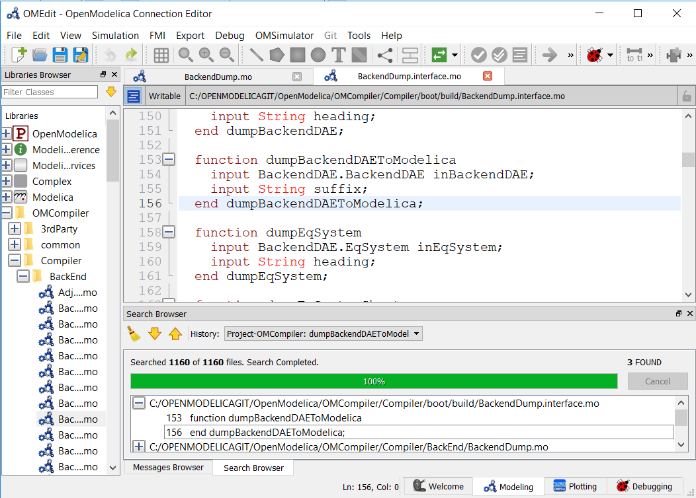
Task: Click the Check Model checkmark icon
Action: pyautogui.click(x=479, y=55)
